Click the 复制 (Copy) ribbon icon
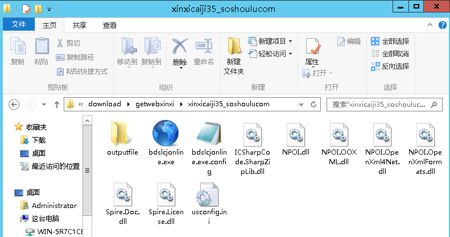The width and height of the screenshot is (450, 237). point(18,46)
